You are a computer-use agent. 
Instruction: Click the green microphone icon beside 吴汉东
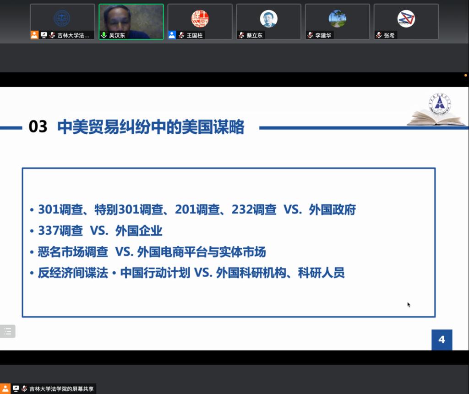[x=104, y=35]
